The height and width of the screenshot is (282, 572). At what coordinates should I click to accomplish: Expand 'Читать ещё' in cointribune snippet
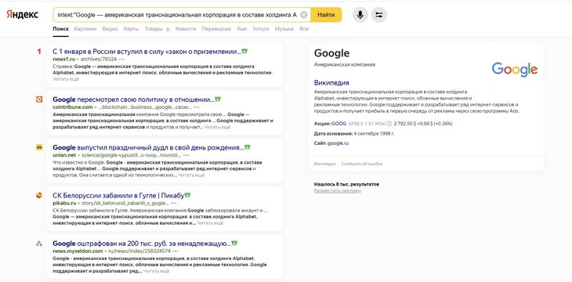click(x=217, y=127)
